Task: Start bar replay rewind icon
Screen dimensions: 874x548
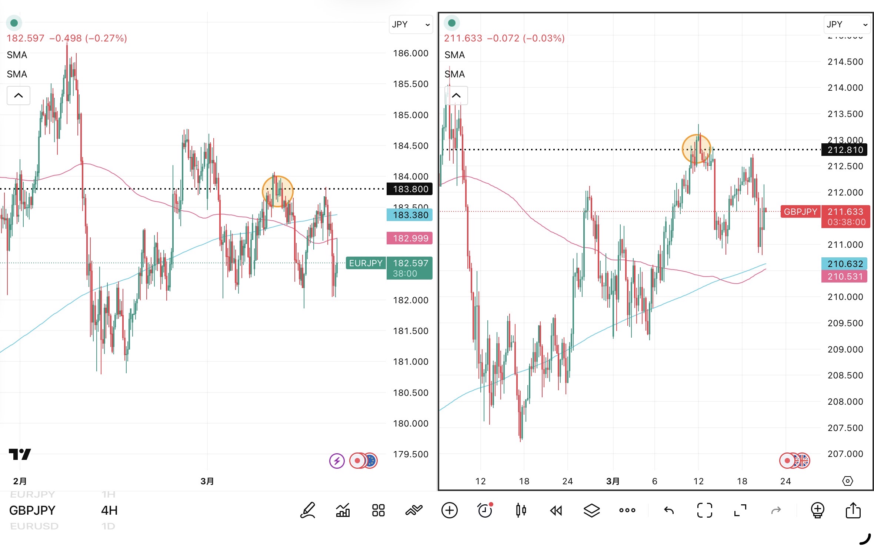Action: click(x=556, y=511)
